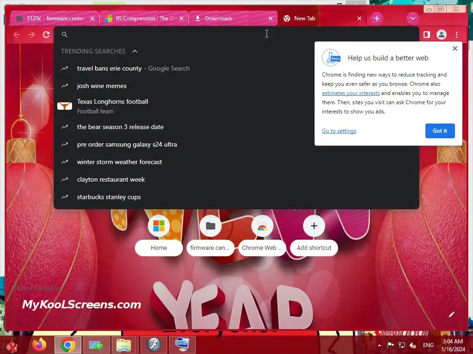Screen dimensions: 473x354
Task: Click the 'Add shortcut' label
Action: (314, 248)
